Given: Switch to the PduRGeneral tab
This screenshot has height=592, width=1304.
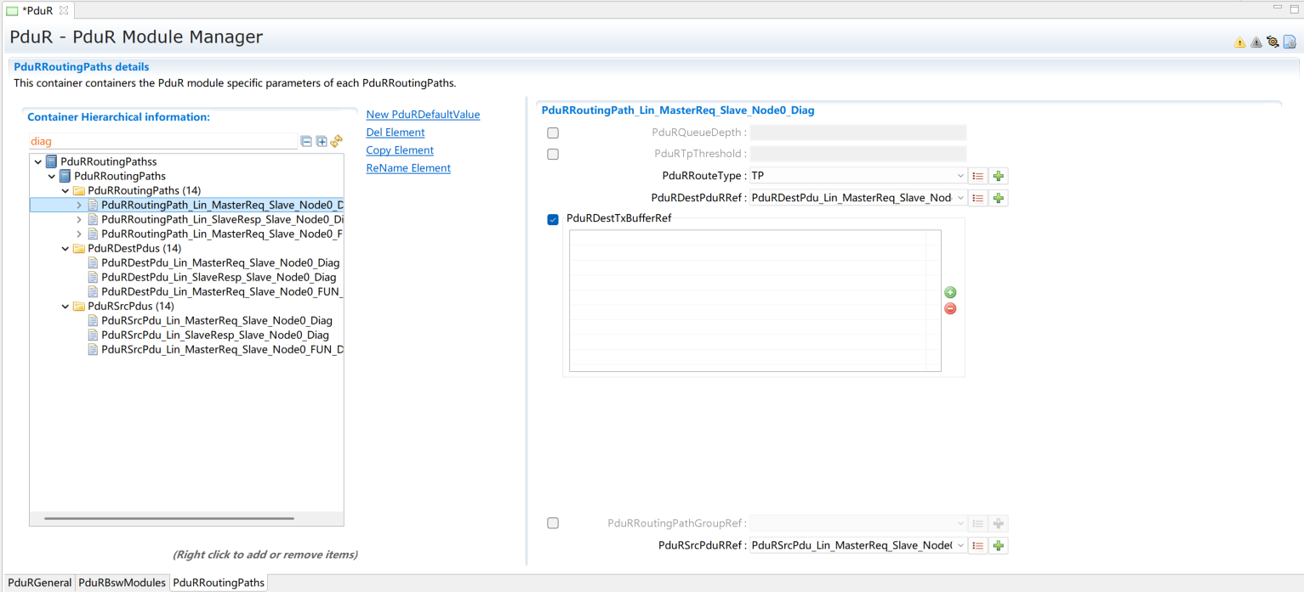Looking at the screenshot, I should [39, 583].
